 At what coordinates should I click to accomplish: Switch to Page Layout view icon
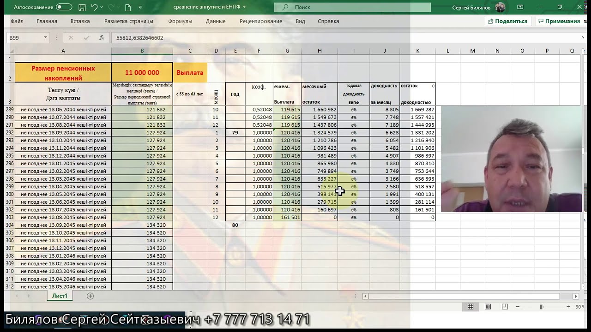click(488, 307)
